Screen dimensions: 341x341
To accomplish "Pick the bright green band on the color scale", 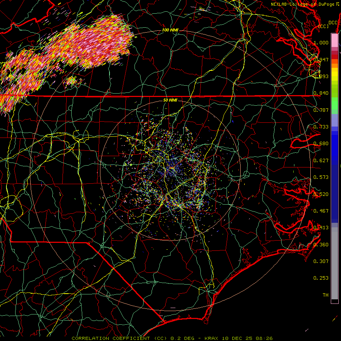I will coord(335,103).
